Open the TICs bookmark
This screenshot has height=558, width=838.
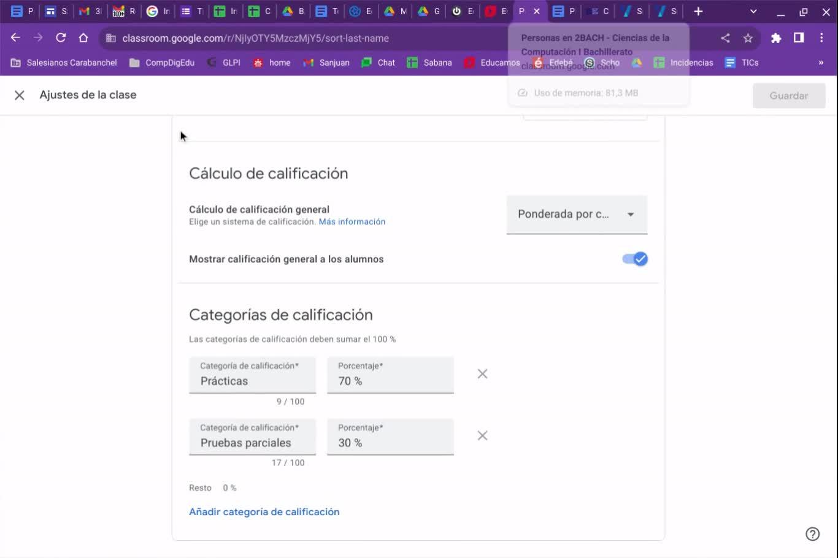coord(742,63)
